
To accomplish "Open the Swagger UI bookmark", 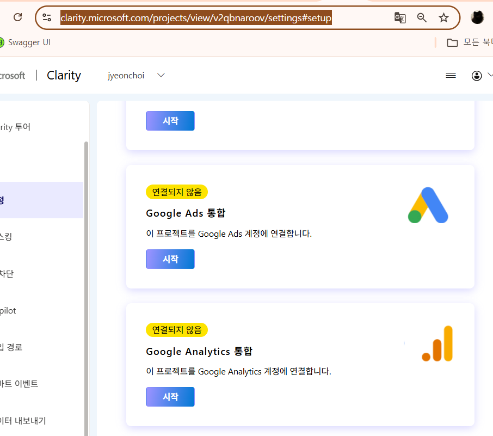I will click(x=25, y=42).
